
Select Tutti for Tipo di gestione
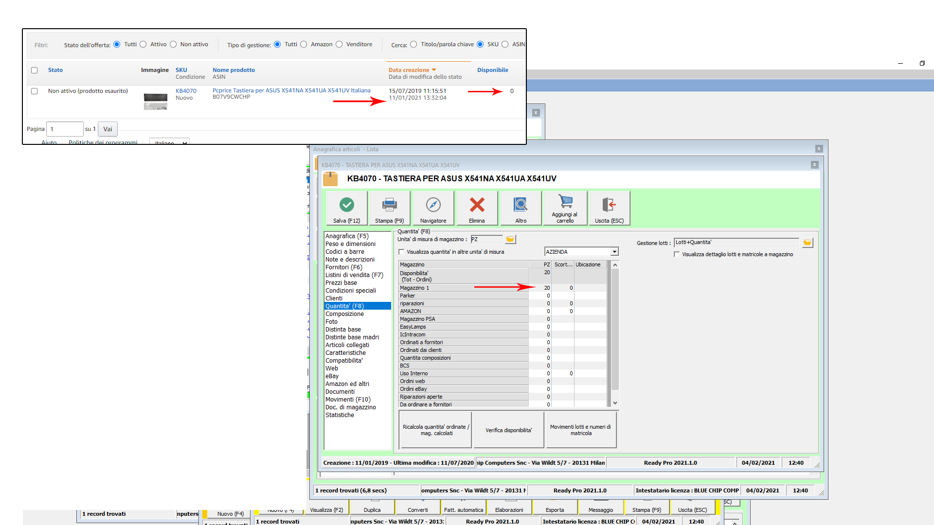pos(277,44)
